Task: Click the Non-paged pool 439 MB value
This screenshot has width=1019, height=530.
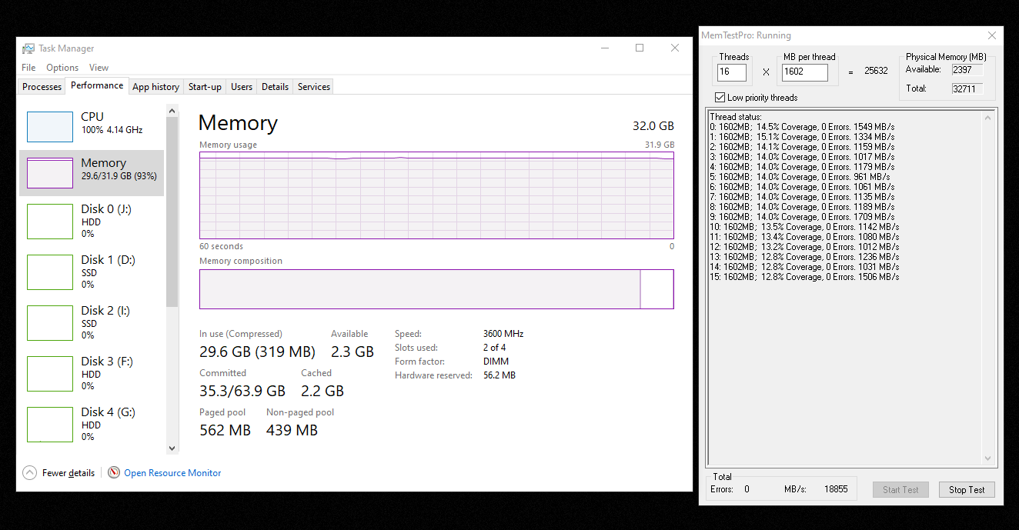Action: click(x=292, y=430)
